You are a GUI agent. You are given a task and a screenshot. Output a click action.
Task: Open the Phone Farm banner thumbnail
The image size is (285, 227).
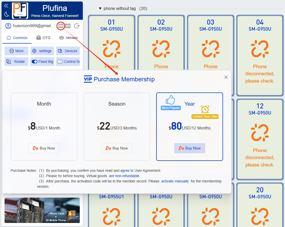click(x=42, y=210)
